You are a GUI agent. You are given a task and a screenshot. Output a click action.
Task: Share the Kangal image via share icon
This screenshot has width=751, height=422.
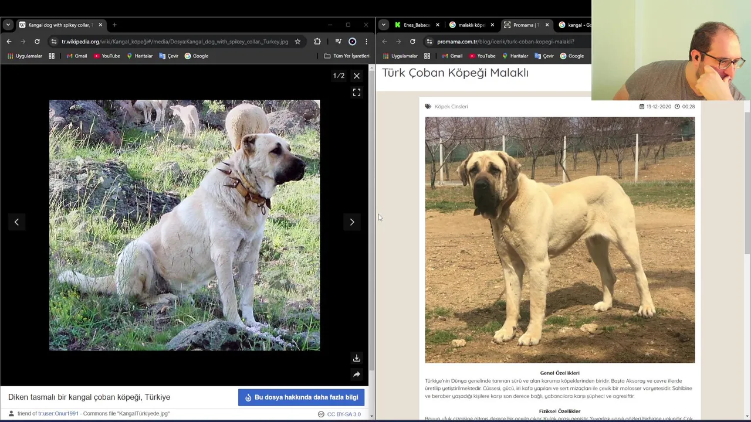pyautogui.click(x=356, y=374)
